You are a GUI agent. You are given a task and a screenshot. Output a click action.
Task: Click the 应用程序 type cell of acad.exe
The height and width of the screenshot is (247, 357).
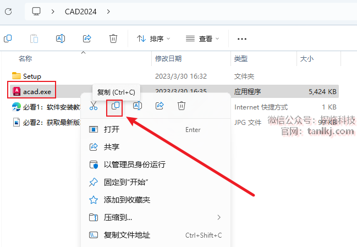click(248, 91)
